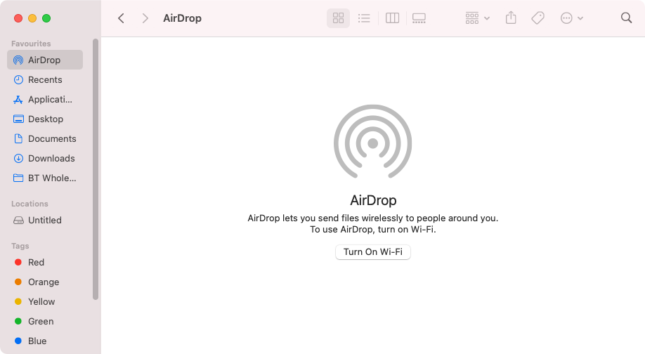Viewport: 645px width, 354px height.
Task: Click the Edit Tags icon
Action: click(537, 18)
